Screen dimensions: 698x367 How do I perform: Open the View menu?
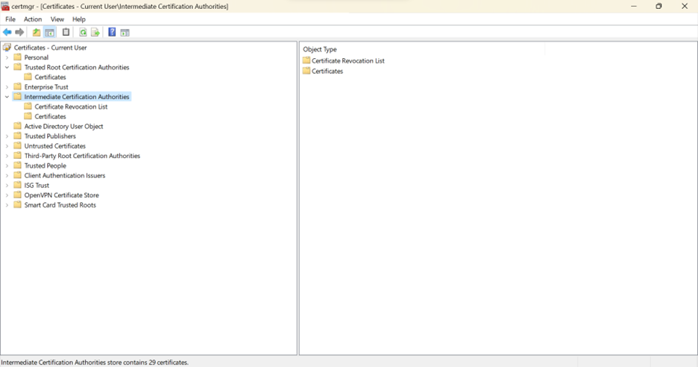click(57, 19)
